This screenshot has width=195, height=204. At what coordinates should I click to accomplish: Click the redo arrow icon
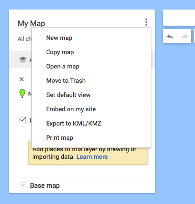184,36
